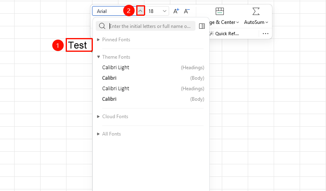Screen dimensions: 326x191
Task: Click the Merge & Center icon
Action: point(219,11)
